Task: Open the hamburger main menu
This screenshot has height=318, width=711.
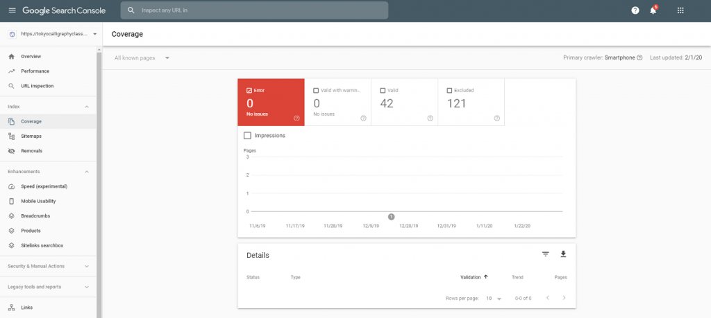Action: [x=12, y=10]
